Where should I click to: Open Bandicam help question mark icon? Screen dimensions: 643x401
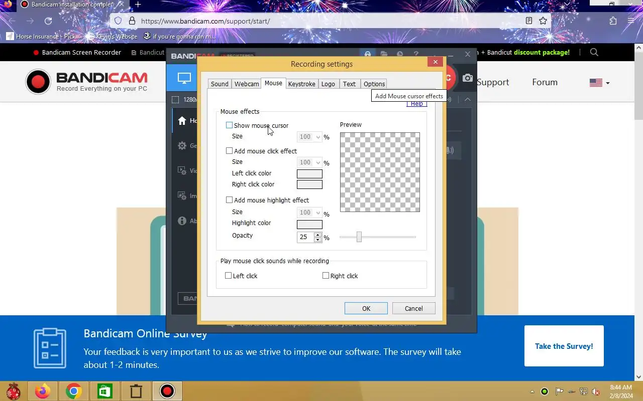tap(416, 54)
